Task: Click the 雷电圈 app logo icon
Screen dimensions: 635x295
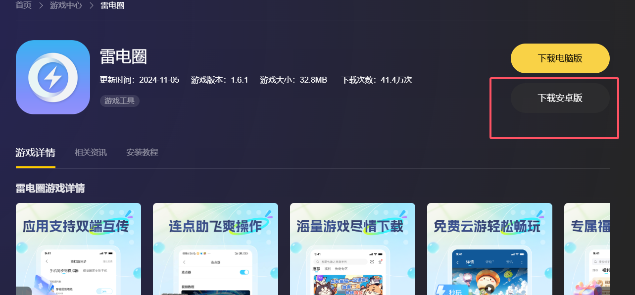Action: click(x=52, y=77)
